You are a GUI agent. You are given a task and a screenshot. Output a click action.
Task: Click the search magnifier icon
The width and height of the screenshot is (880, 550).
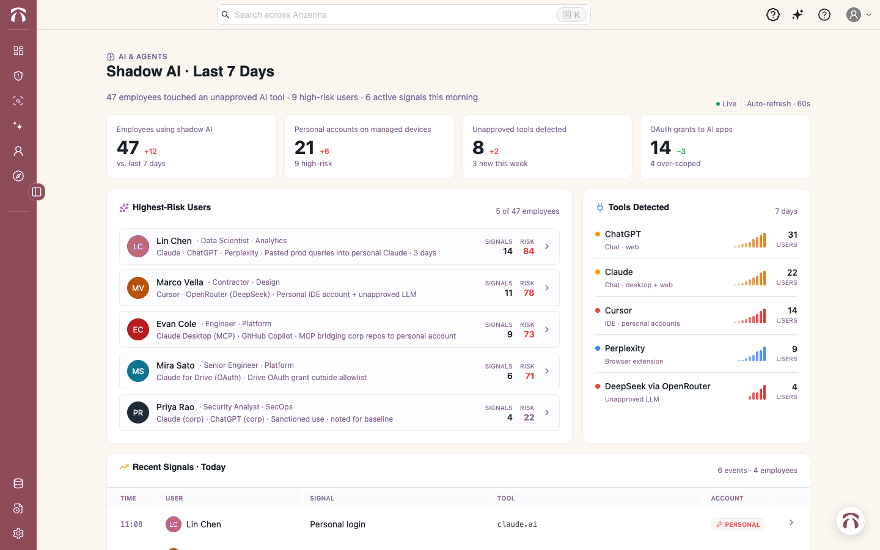point(226,15)
